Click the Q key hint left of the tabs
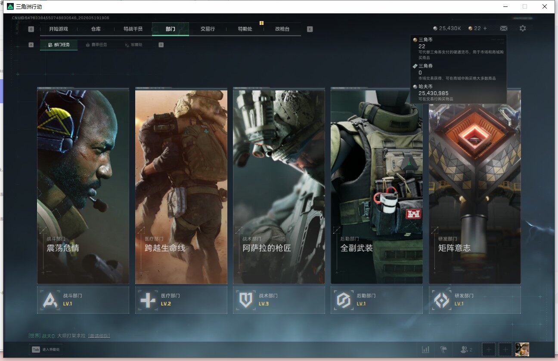The height and width of the screenshot is (361, 558). pyautogui.click(x=31, y=29)
